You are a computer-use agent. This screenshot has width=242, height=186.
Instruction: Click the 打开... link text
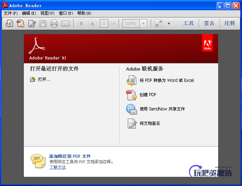click(x=44, y=79)
